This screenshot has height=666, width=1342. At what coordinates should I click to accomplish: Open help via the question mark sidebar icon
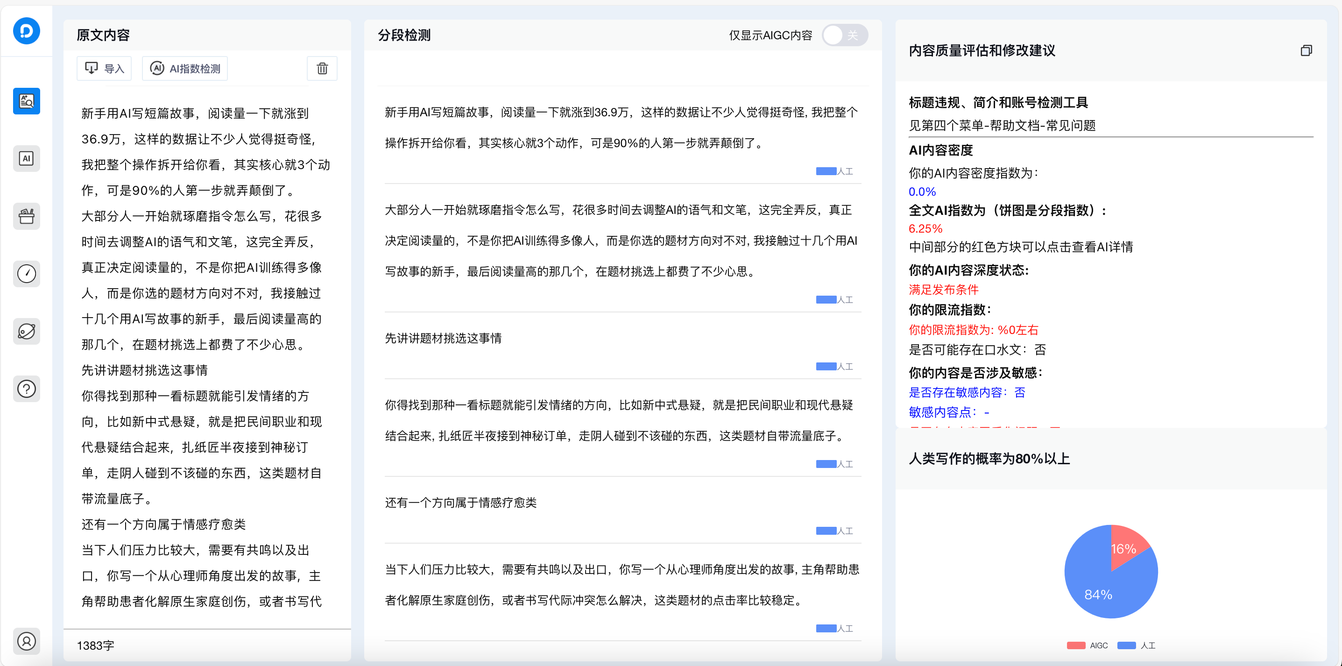tap(27, 388)
